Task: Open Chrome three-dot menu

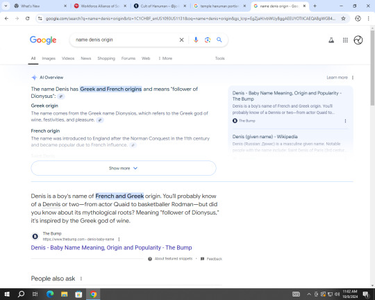Action: (368, 19)
